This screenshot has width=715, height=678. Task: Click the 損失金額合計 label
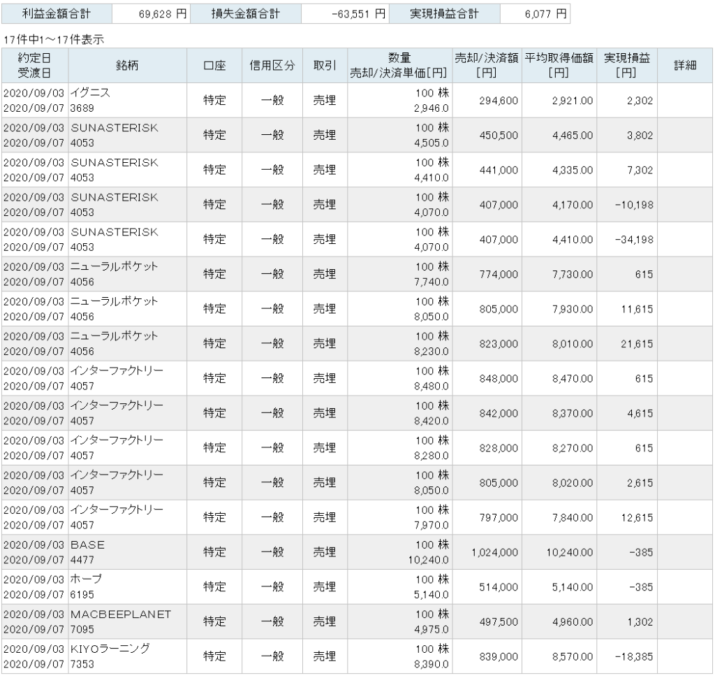[x=245, y=14]
